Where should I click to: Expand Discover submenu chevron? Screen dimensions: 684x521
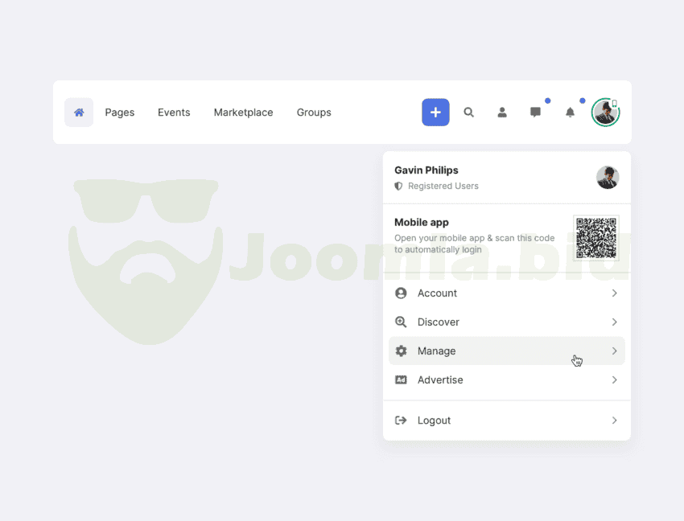click(614, 322)
